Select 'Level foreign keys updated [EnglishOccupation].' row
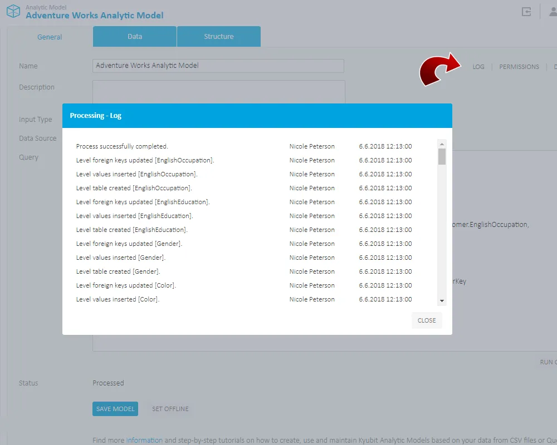Screen dimensions: 557x445 click(244, 160)
